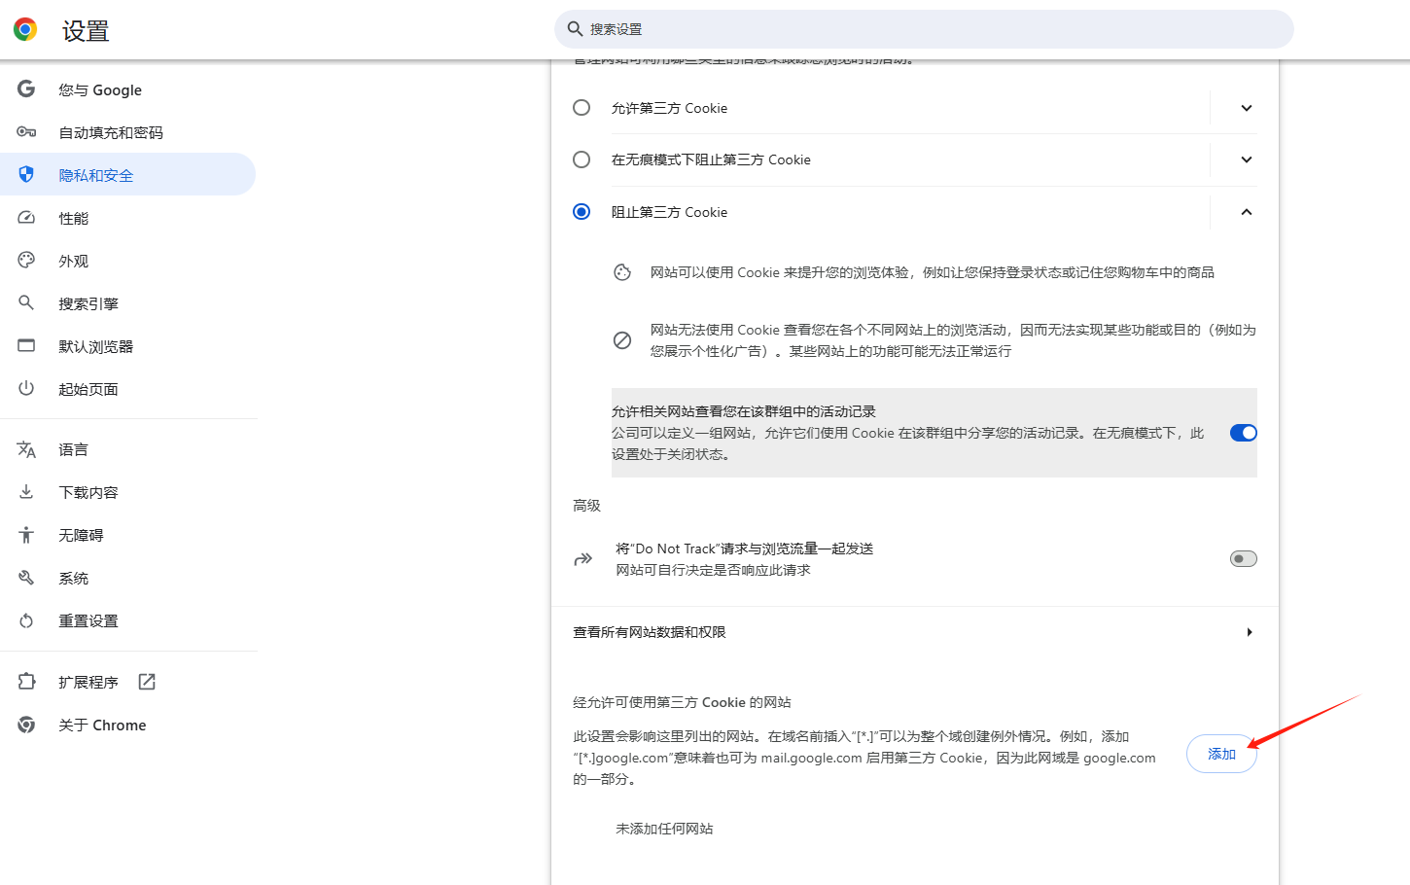Click the 添加 button for allowed sites
The width and height of the screenshot is (1410, 885).
pyautogui.click(x=1221, y=754)
